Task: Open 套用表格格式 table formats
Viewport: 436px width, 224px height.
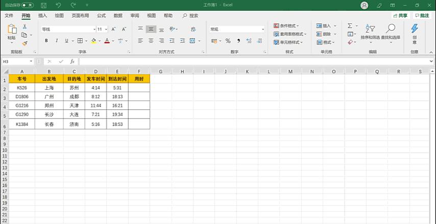Action: (x=290, y=34)
